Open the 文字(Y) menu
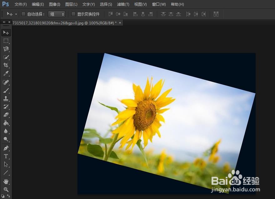Image resolution: width=275 pixels, height=199 pixels. [88, 4]
